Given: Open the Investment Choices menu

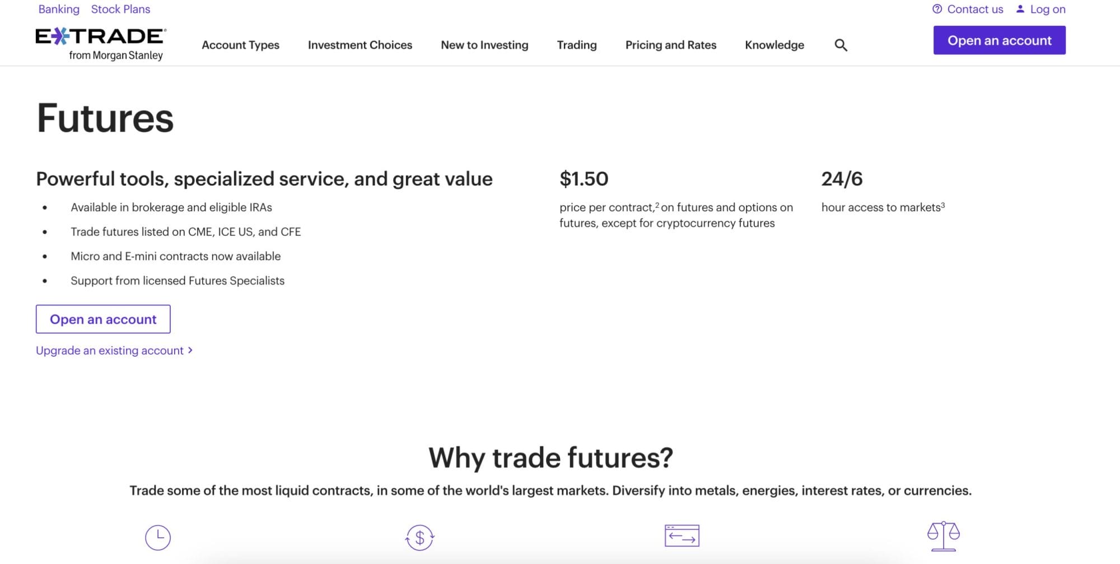Looking at the screenshot, I should point(360,45).
